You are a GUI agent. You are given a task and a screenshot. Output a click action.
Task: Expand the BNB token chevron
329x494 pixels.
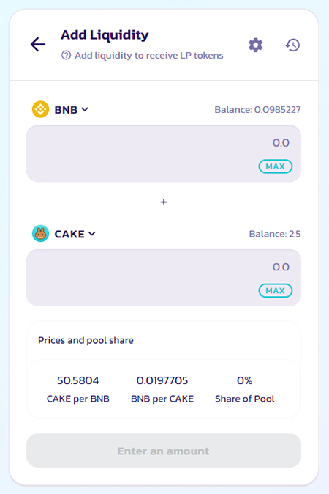(x=85, y=109)
